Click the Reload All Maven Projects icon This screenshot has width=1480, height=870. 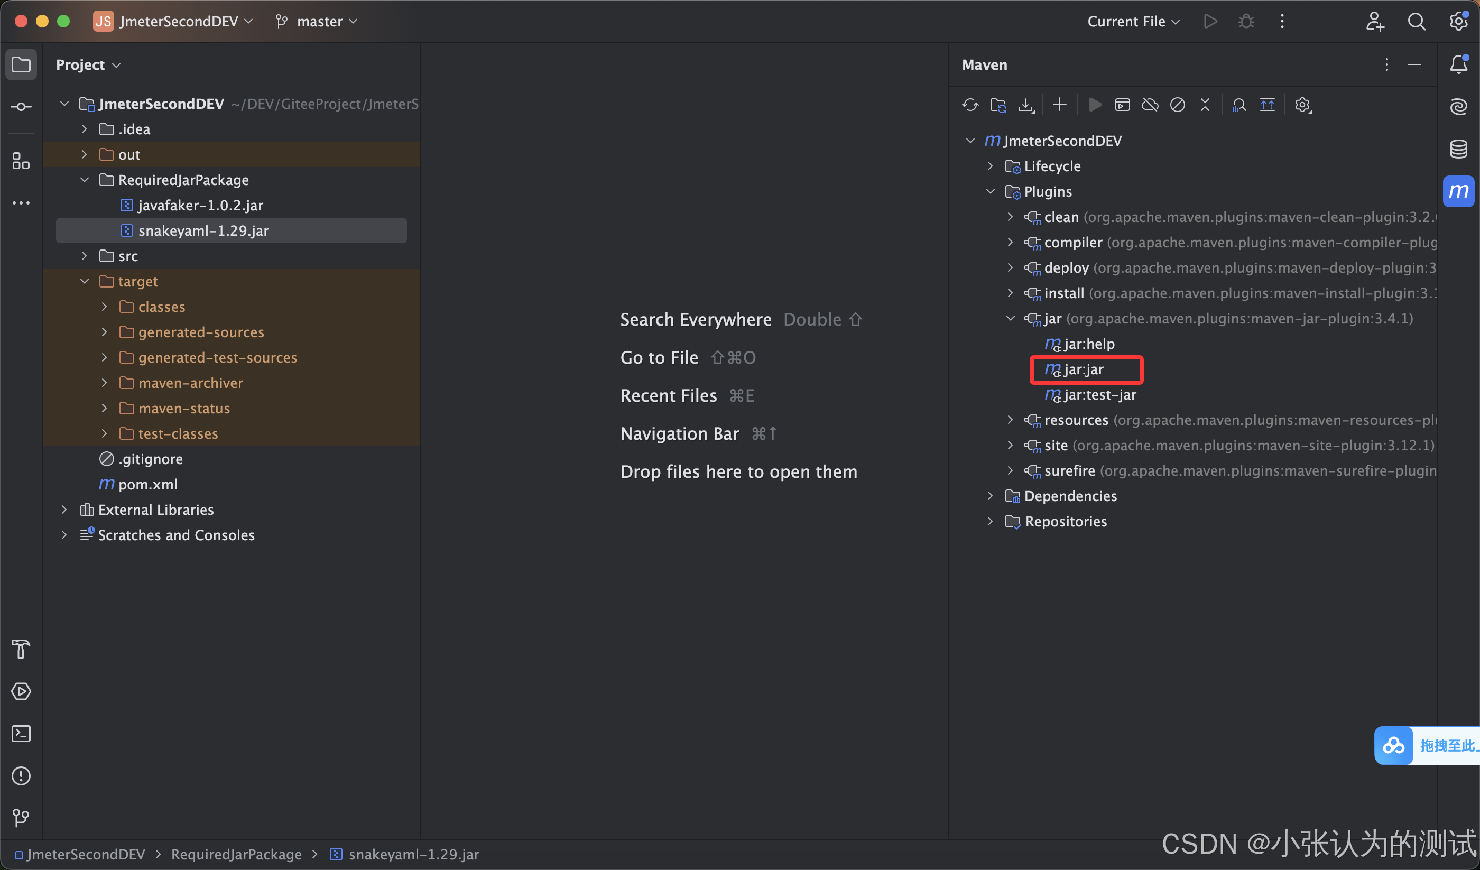969,105
